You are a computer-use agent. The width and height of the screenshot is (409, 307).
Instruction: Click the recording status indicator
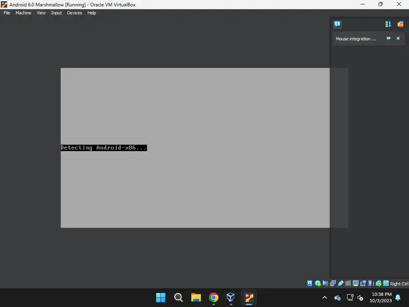[363, 283]
